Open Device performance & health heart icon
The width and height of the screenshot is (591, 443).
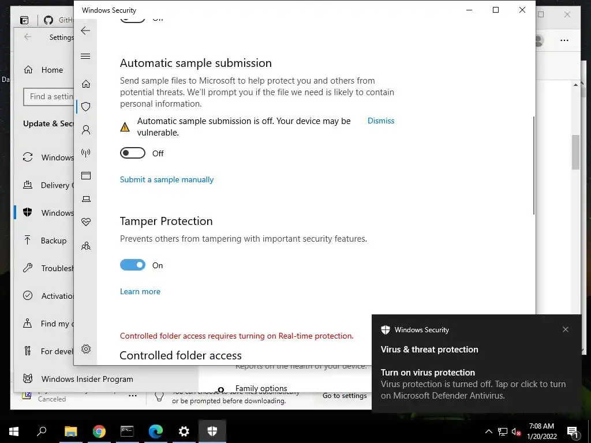click(86, 222)
